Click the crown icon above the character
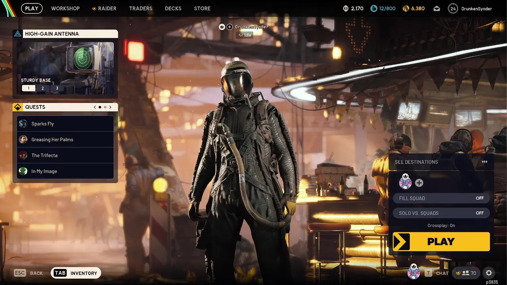 (x=222, y=27)
